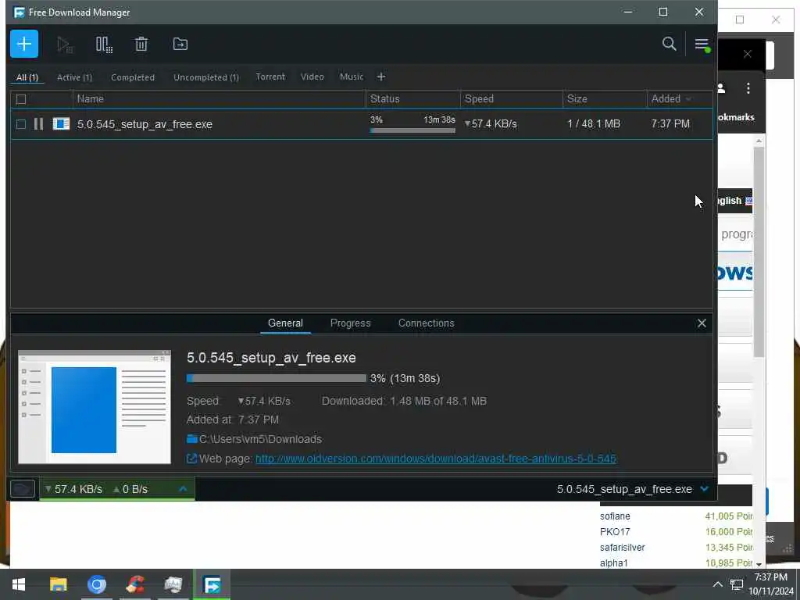Image resolution: width=800 pixels, height=600 pixels.
Task: Collapse details with chevron beside file name in status bar
Action: pyautogui.click(x=704, y=489)
